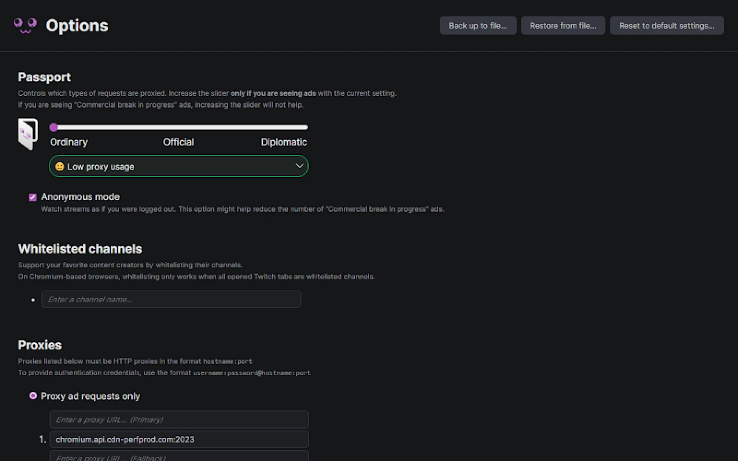This screenshot has width=738, height=461.
Task: Focus the Primary proxy URL input
Action: [x=179, y=420]
